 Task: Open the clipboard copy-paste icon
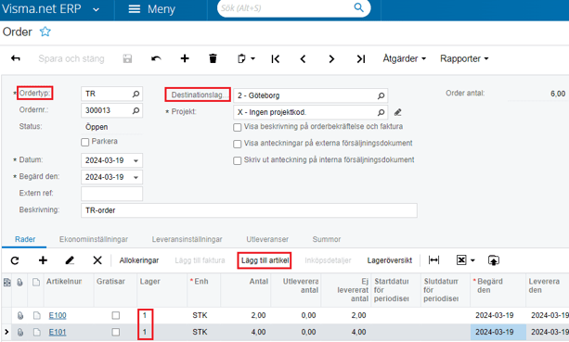(x=241, y=58)
